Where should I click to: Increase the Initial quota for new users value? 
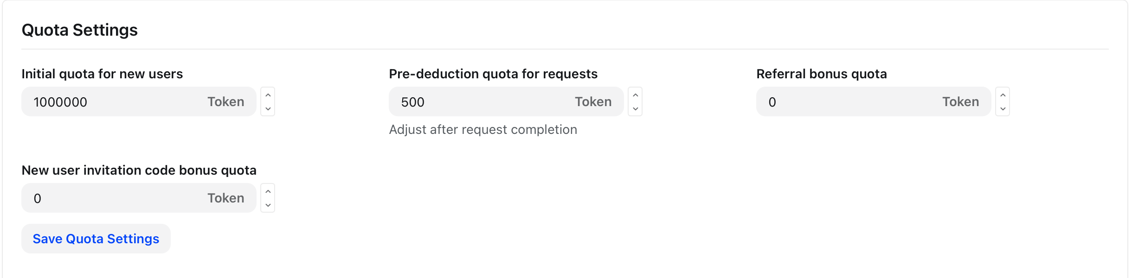click(x=268, y=95)
